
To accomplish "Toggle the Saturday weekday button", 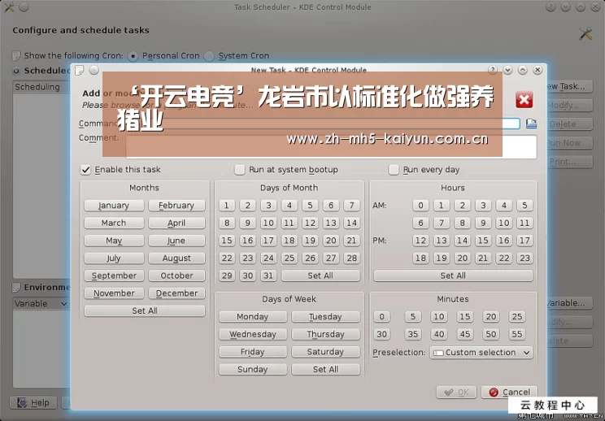I will tap(325, 352).
